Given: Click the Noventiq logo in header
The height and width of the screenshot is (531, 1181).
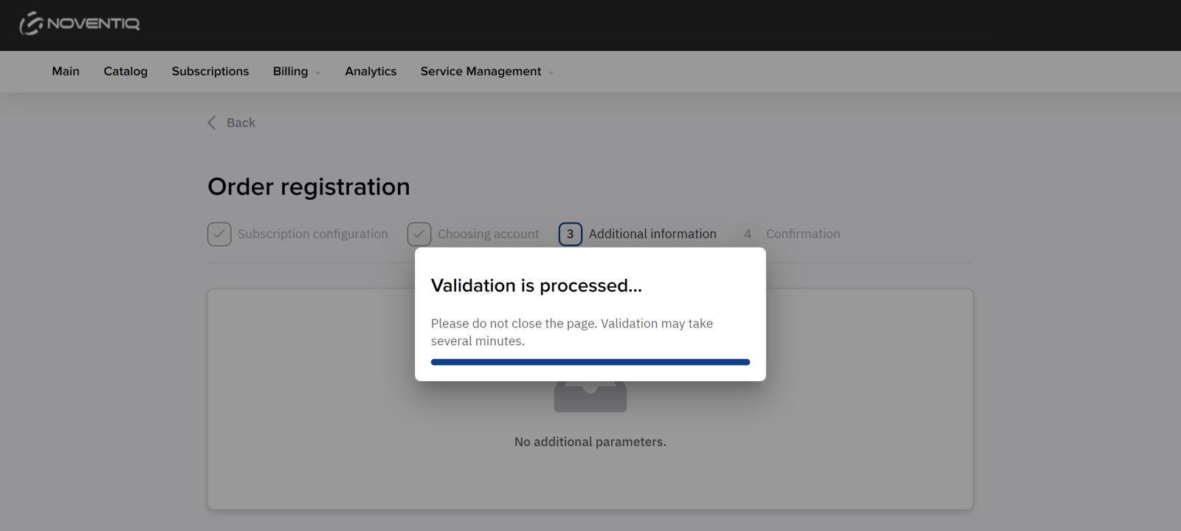Looking at the screenshot, I should (80, 24).
